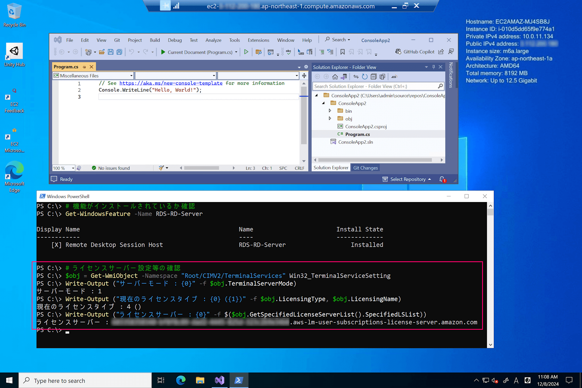Click the Open Folder search icon in the toolbar
This screenshot has width=582, height=388.
coord(258,52)
